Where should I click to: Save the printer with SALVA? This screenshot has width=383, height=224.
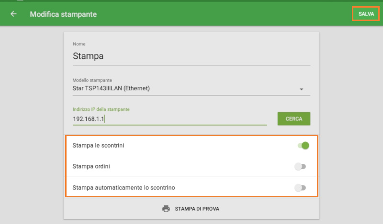366,14
